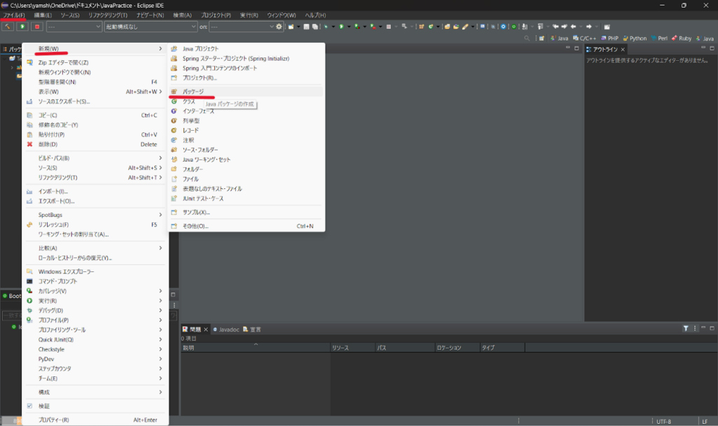Screen dimensions: 718x426
Task: Click the hammer build icon in toolbar
Action: (x=8, y=27)
